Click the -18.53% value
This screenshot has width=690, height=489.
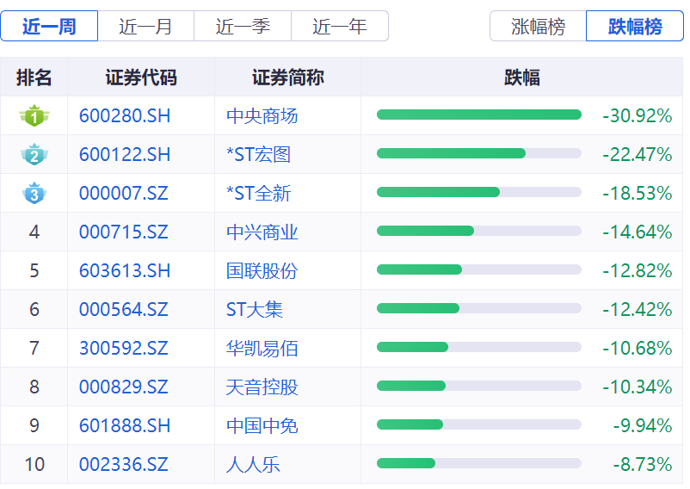click(x=638, y=194)
